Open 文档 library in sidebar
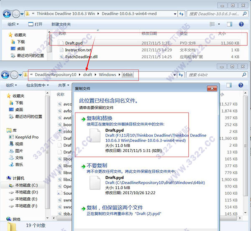The image size is (251, 231). coord(19,158)
